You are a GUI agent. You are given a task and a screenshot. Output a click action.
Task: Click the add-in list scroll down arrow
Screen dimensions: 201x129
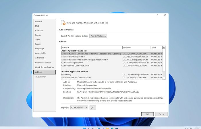[x=164, y=78]
